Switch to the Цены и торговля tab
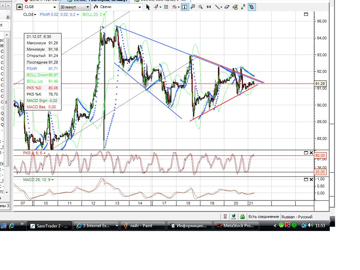 pyautogui.click(x=42, y=1)
